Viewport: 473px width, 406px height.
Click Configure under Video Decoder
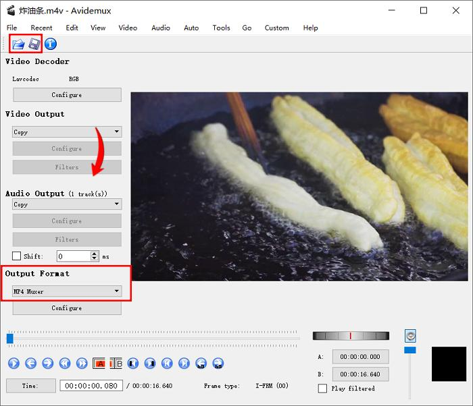pyautogui.click(x=67, y=95)
